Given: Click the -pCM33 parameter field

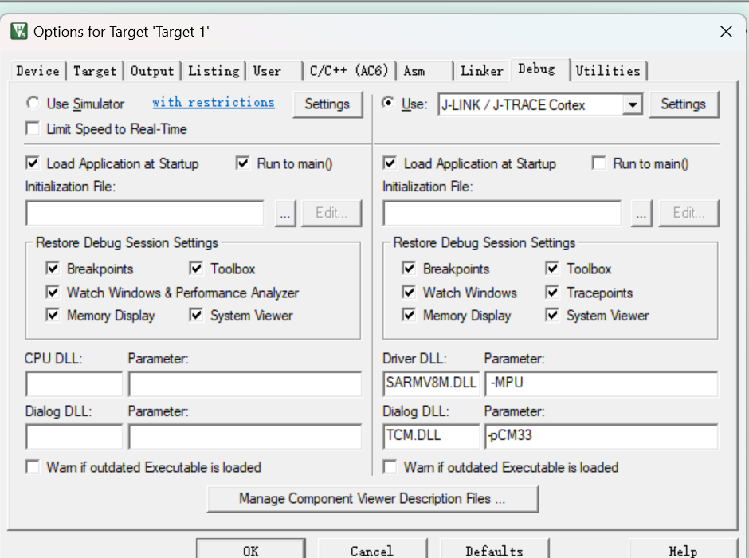Looking at the screenshot, I should pyautogui.click(x=602, y=437).
